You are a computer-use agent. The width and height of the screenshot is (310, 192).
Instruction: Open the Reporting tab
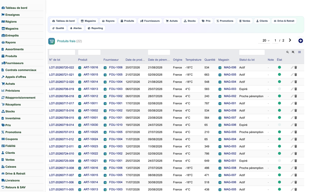point(95,28)
